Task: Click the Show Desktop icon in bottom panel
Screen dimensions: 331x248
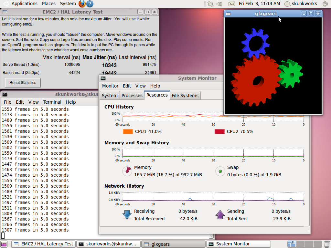Action: 4,244
